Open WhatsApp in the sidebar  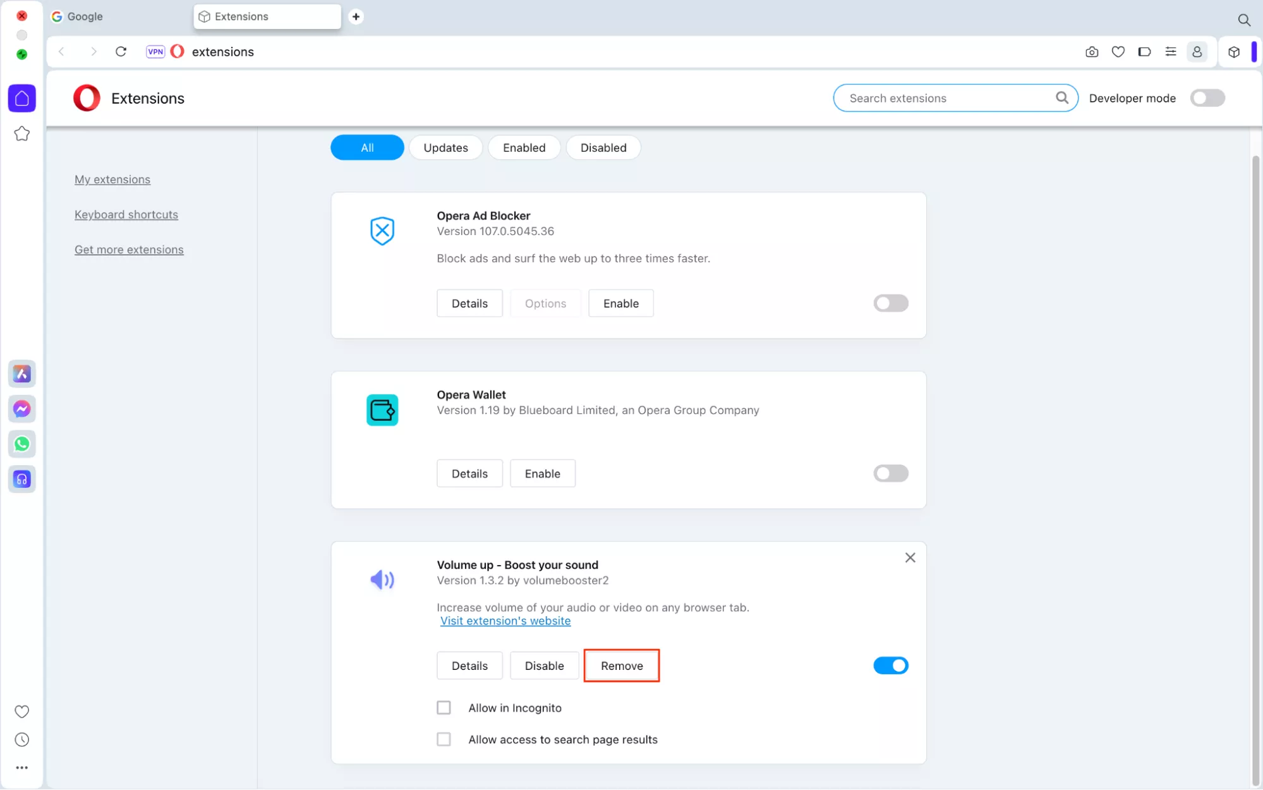(x=22, y=444)
